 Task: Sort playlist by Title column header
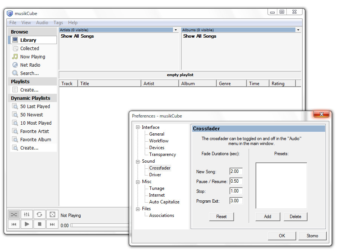[x=109, y=83]
